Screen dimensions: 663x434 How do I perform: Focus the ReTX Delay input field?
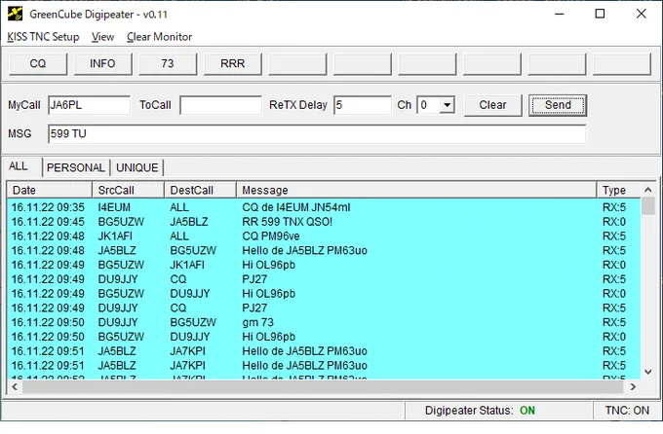[x=363, y=105]
